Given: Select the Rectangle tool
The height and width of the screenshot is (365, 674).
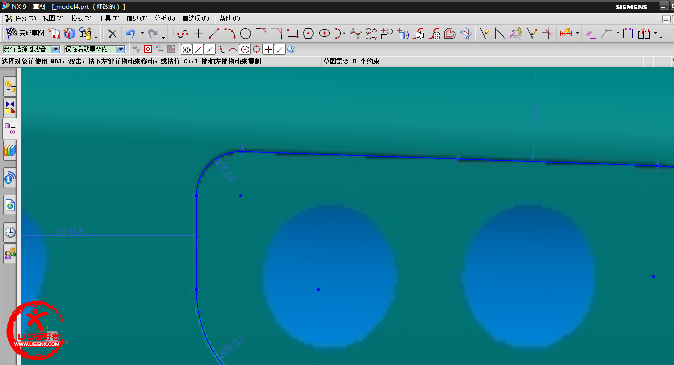Looking at the screenshot, I should pyautogui.click(x=293, y=34).
